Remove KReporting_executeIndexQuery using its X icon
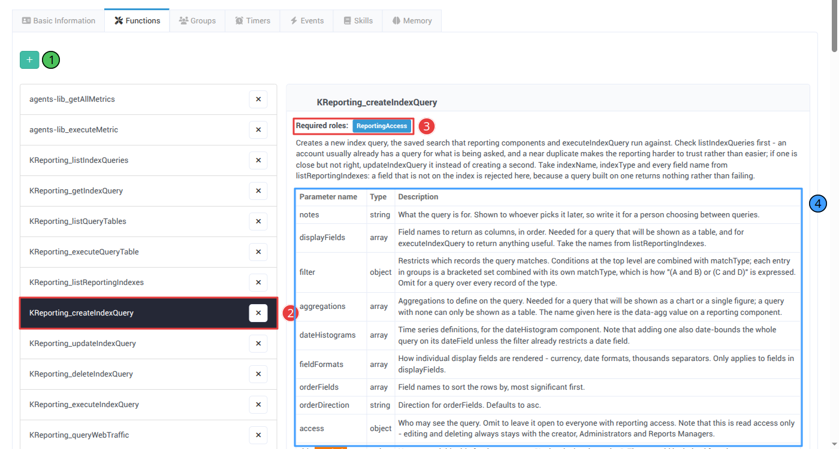 (x=258, y=405)
